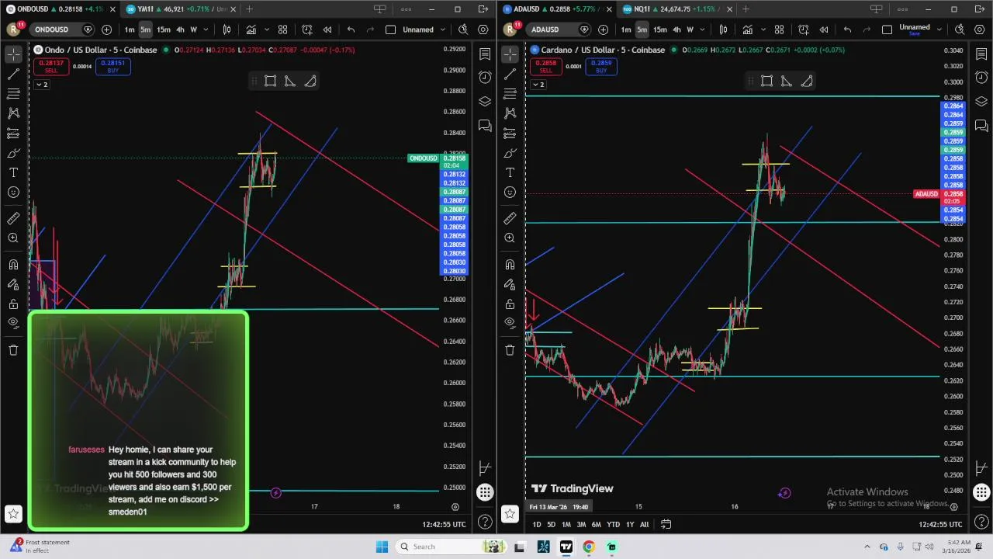
Task: Click the ONDOUSD symbol search field
Action: [52, 30]
